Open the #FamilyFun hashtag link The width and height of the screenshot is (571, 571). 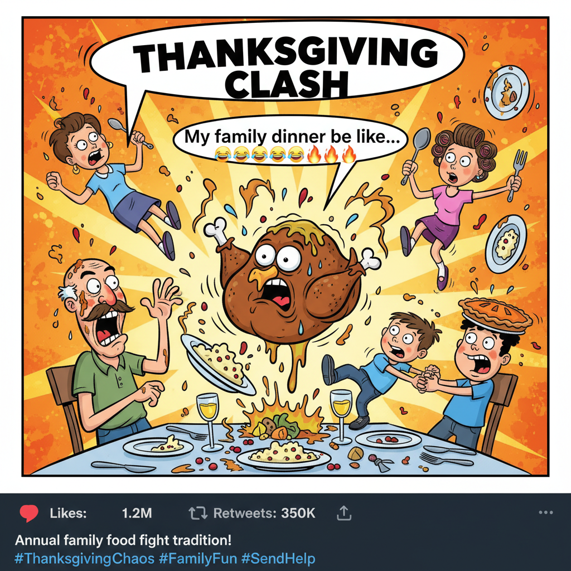197,558
